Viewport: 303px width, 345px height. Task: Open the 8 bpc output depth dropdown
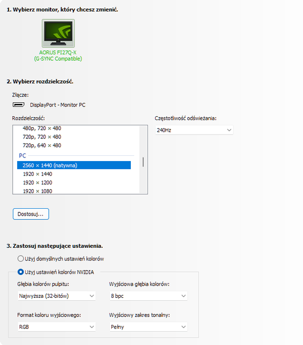[149, 296]
